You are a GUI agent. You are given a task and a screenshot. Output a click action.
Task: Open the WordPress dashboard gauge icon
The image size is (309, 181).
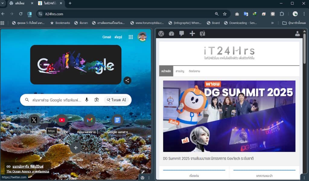point(171,34)
